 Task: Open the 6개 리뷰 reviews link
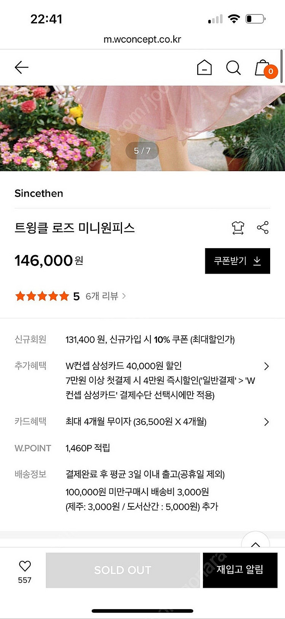coord(106,296)
